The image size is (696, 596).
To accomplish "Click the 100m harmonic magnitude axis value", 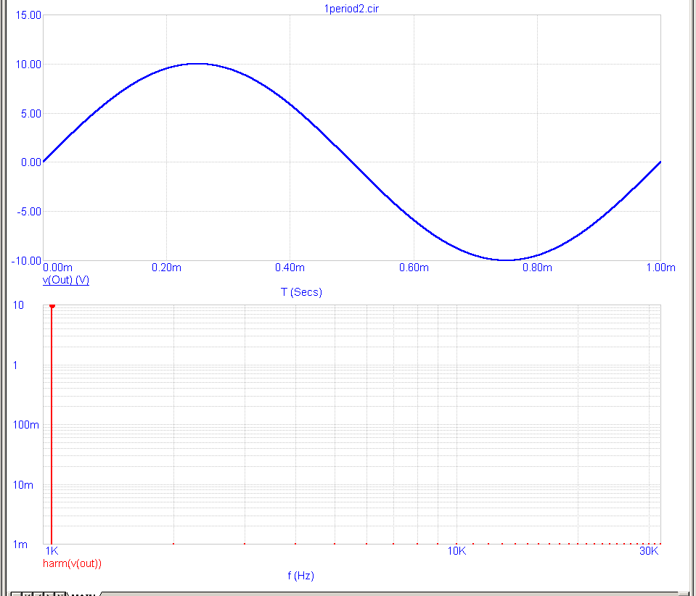I will 25,425.
